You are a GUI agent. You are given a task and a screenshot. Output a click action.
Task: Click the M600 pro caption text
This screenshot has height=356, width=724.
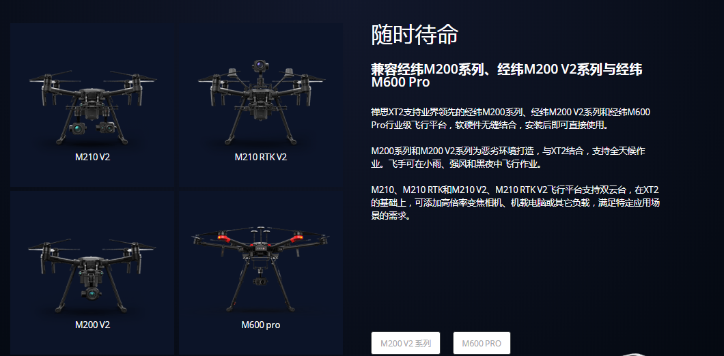click(261, 325)
